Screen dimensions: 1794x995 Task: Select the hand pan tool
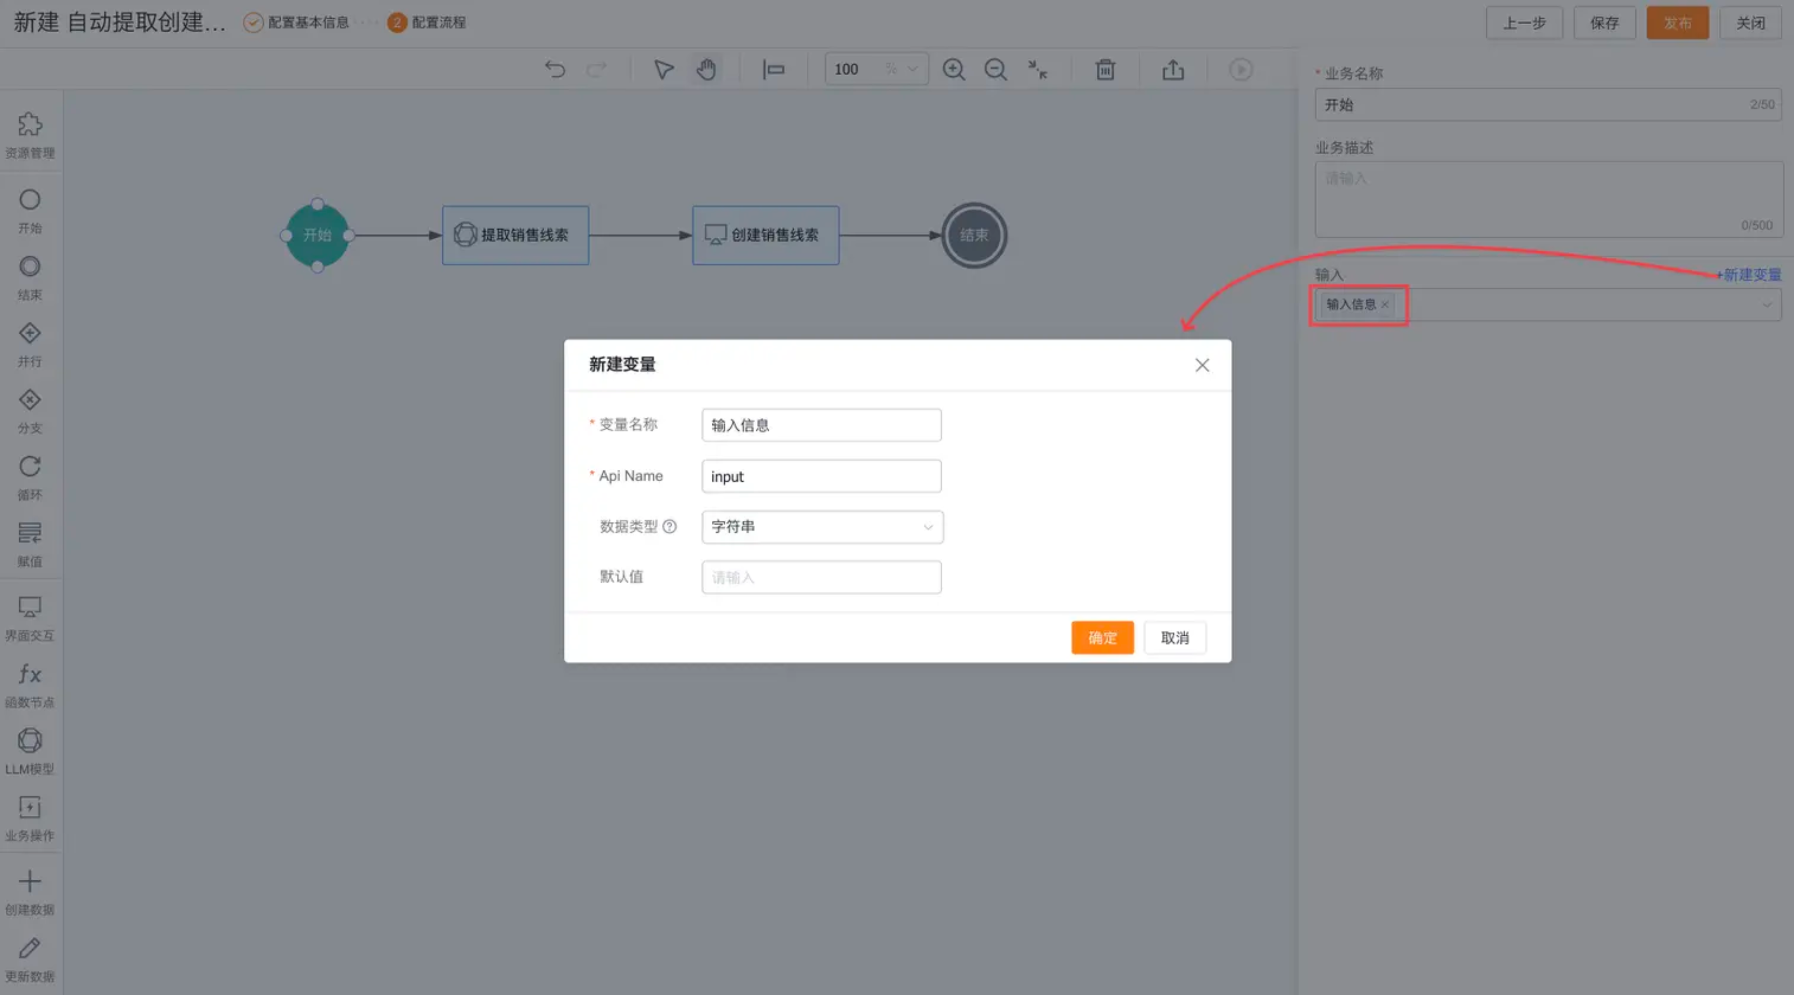(706, 70)
